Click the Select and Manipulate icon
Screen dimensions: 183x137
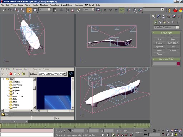point(78,10)
